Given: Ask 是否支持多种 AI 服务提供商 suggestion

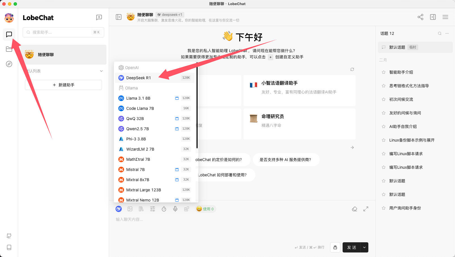Looking at the screenshot, I should [x=286, y=160].
